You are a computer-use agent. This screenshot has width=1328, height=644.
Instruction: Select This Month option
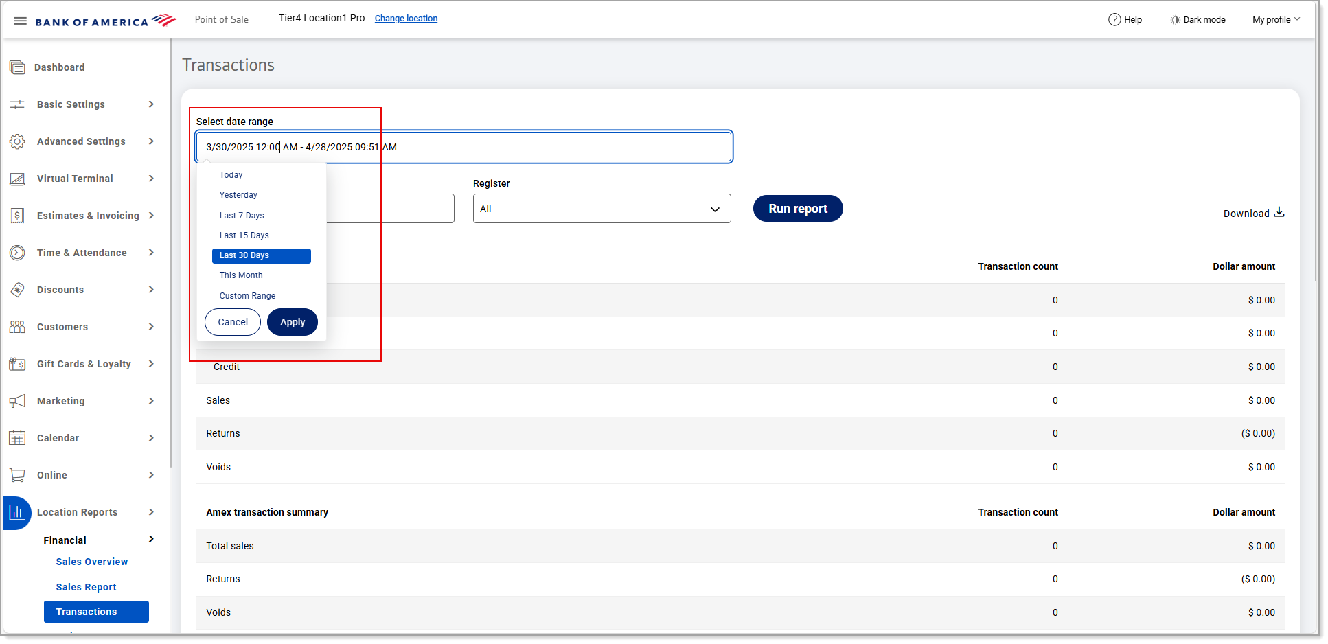tap(261, 275)
